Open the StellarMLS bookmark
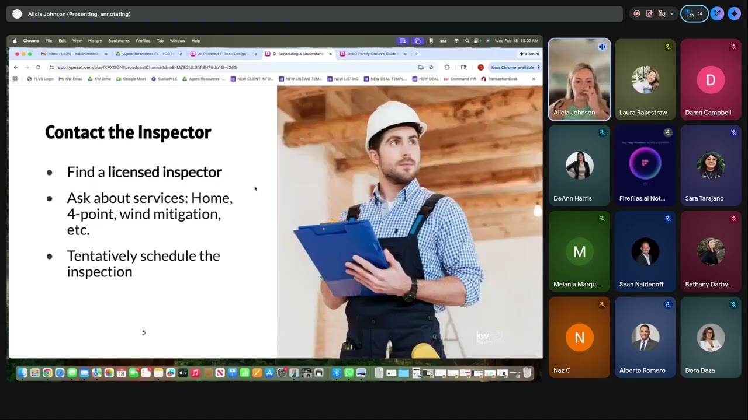The height and width of the screenshot is (420, 748). pos(164,79)
